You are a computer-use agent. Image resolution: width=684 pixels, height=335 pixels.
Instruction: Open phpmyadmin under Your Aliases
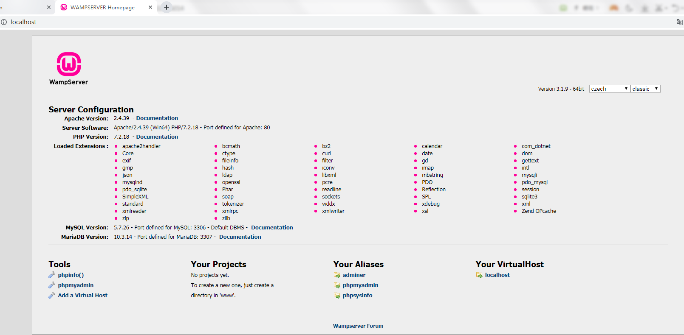tap(361, 285)
